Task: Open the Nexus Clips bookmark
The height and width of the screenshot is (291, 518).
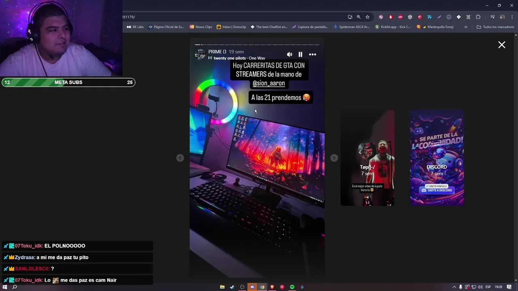Action: tap(201, 27)
